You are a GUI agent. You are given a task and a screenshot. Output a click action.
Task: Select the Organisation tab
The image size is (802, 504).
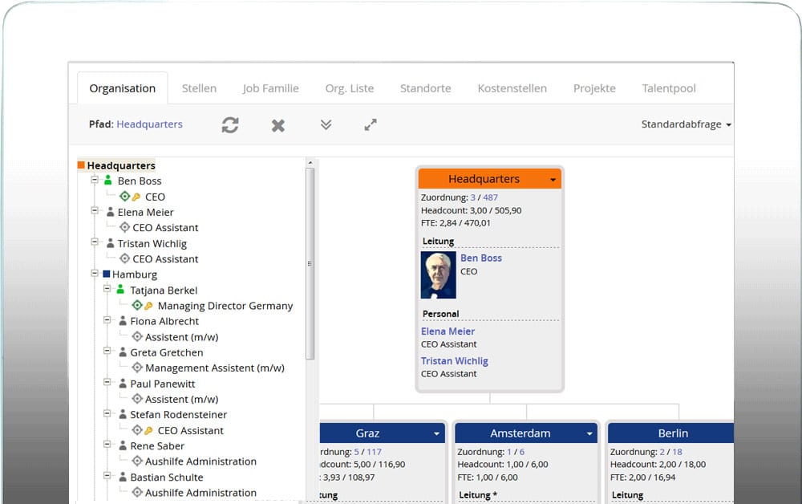122,88
